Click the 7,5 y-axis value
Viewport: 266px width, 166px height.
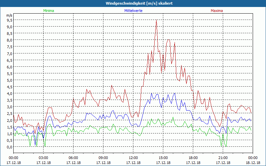pyautogui.click(x=9, y=47)
